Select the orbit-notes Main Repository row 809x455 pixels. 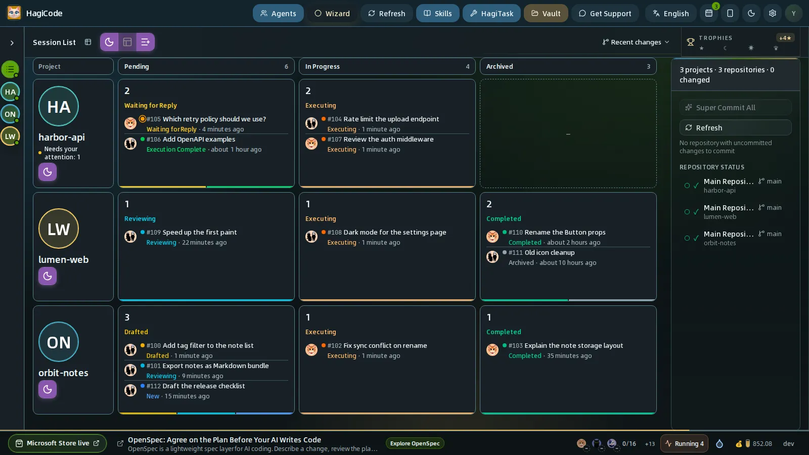coord(736,238)
